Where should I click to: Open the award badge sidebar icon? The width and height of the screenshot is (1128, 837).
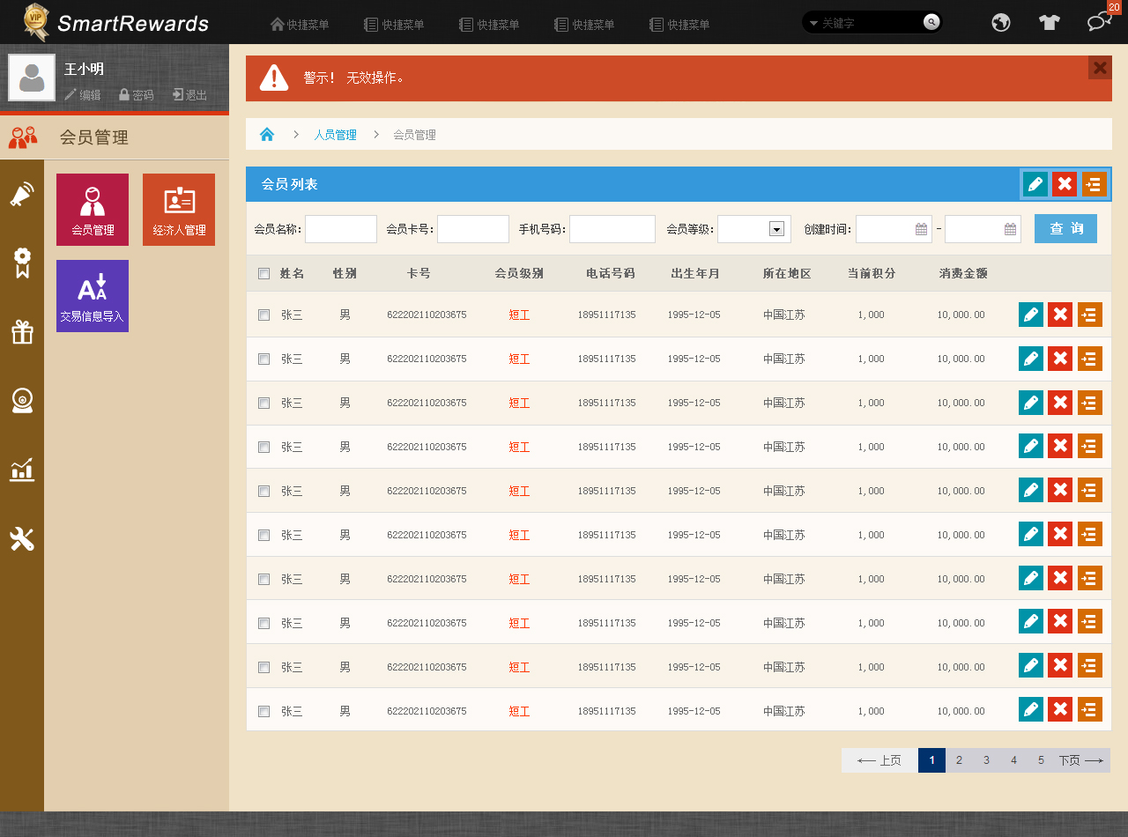[x=22, y=263]
